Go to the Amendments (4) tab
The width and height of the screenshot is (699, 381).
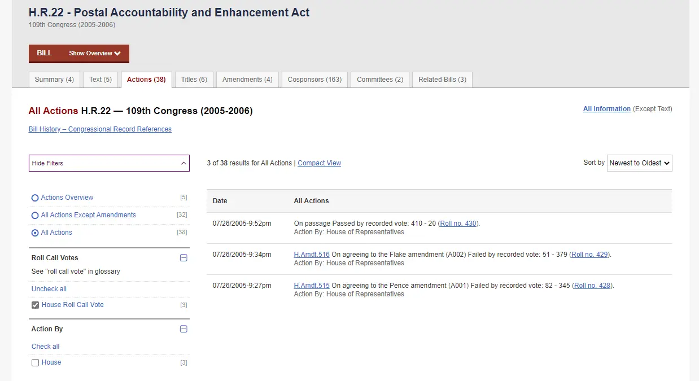[247, 80]
